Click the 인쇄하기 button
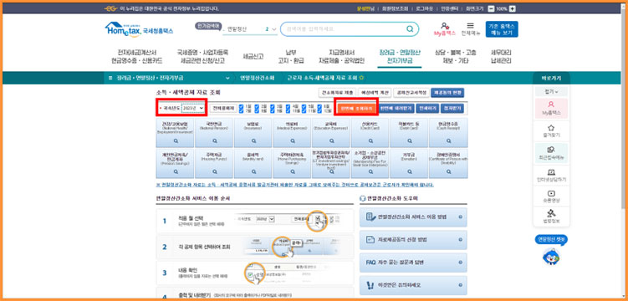Viewport: 628px width, 301px height. [x=427, y=108]
